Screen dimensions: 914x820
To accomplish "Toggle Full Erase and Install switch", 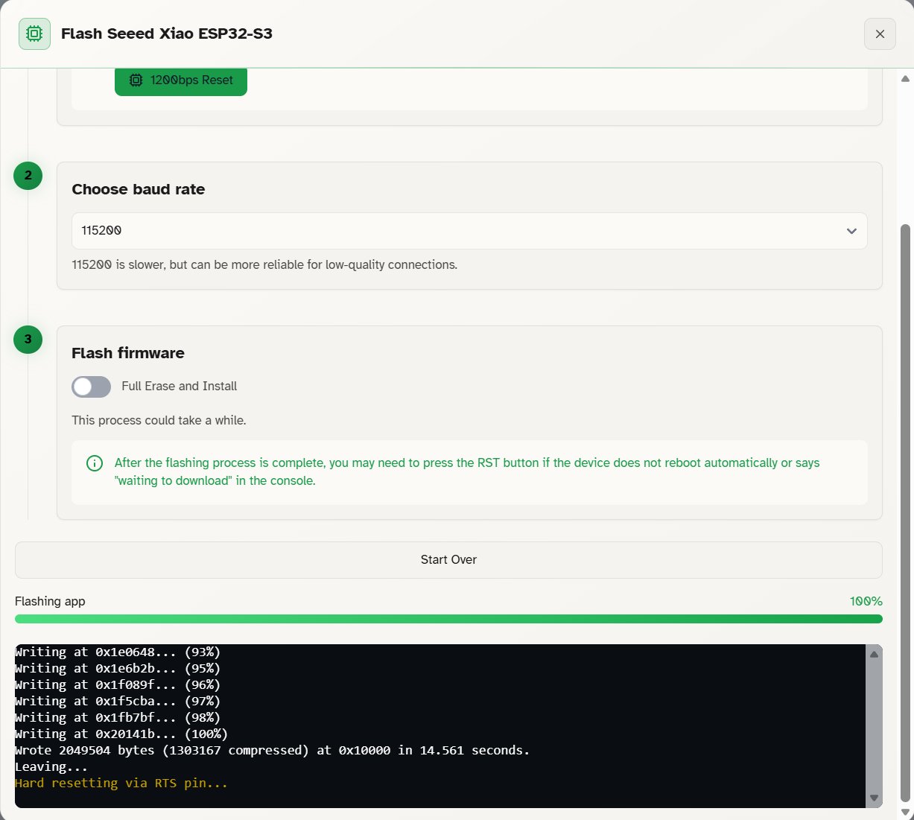I will [91, 387].
